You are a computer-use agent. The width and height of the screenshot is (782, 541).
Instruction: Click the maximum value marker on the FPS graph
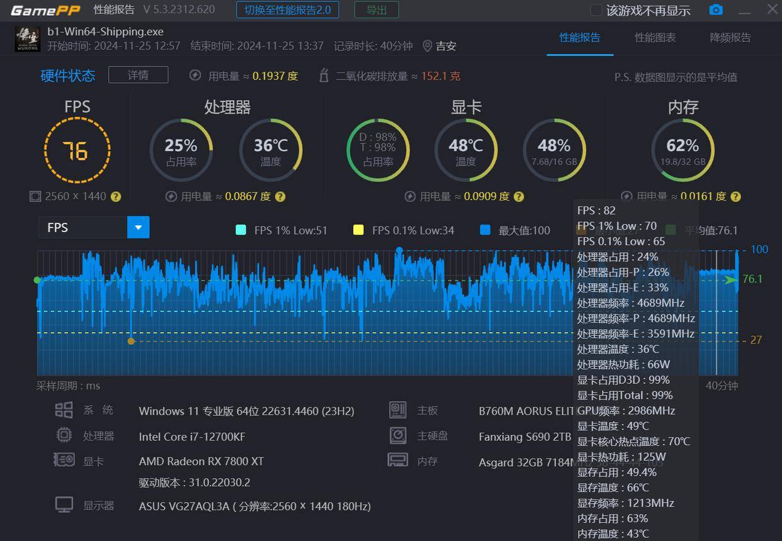(399, 250)
